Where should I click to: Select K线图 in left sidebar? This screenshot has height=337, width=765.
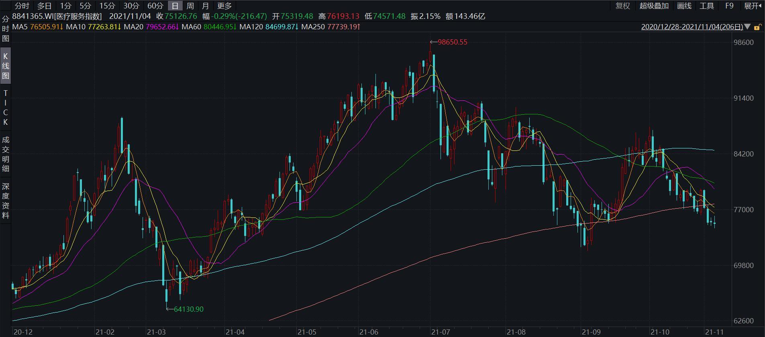[6, 66]
